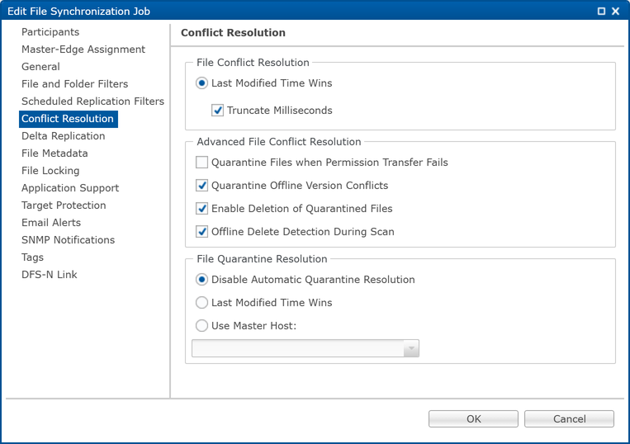Open Target Protection settings
Screen dimensions: 630x444
tap(64, 205)
